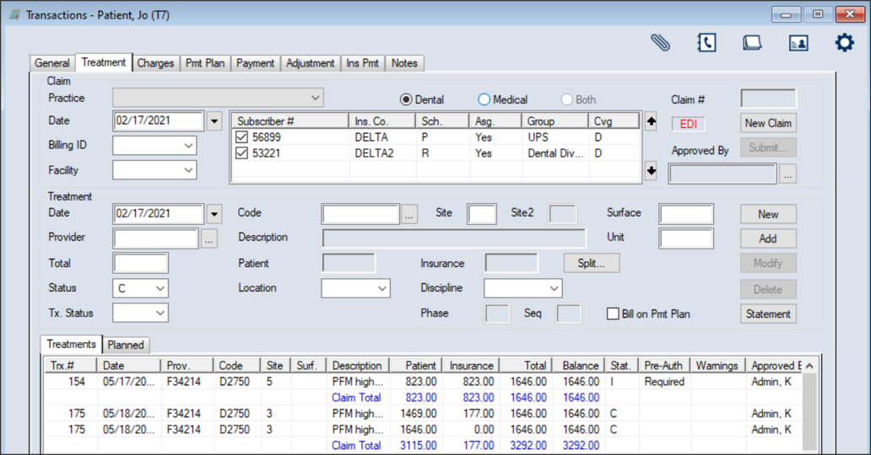Click the New Claim button

click(x=768, y=123)
